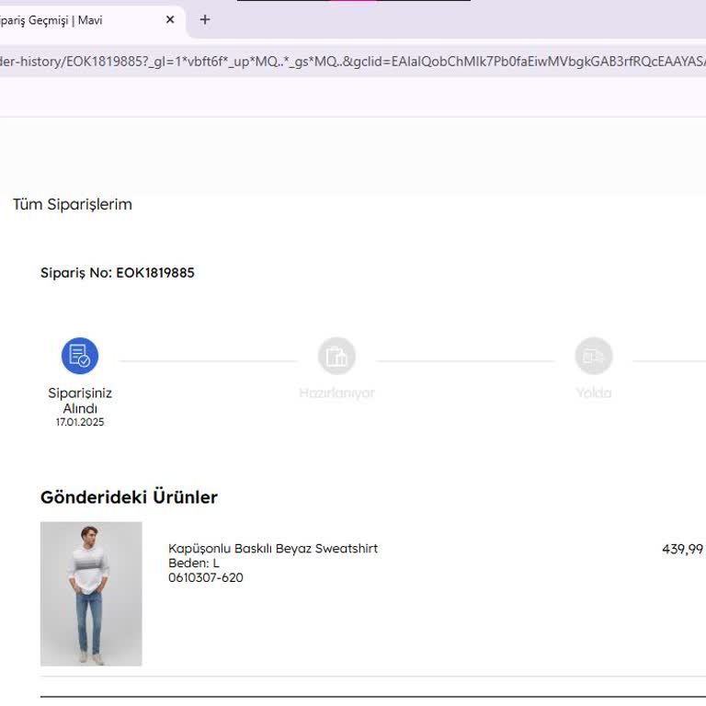This screenshot has height=706, width=706.
Task: Open the sweatshirt product thumbnail
Action: [x=91, y=594]
